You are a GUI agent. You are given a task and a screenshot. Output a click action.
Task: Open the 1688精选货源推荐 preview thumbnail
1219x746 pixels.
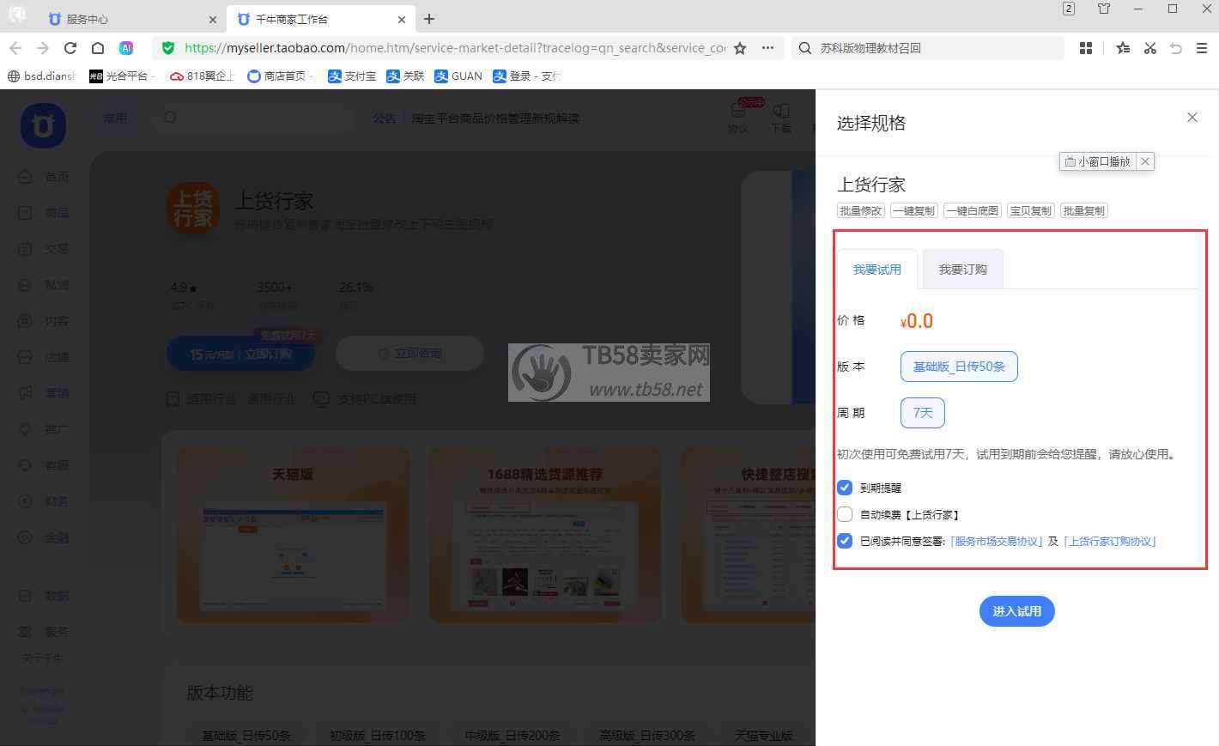(x=545, y=534)
